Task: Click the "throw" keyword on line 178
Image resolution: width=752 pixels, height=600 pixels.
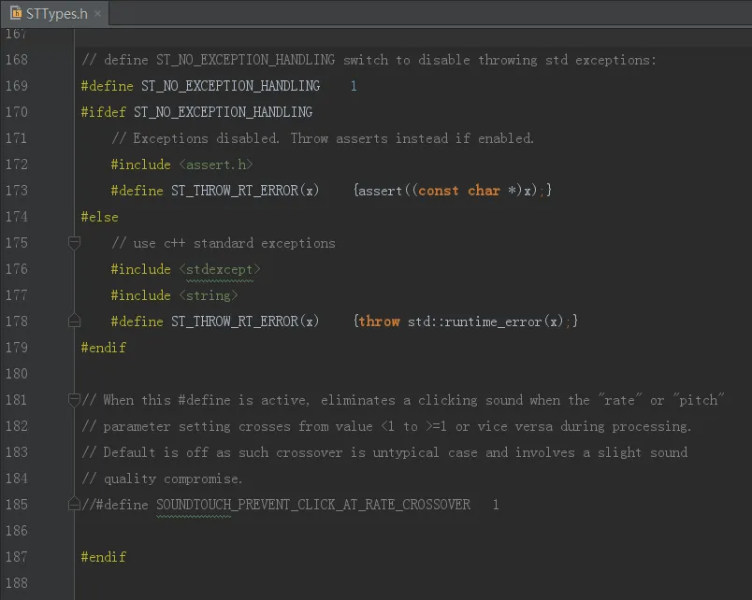Action: [379, 321]
